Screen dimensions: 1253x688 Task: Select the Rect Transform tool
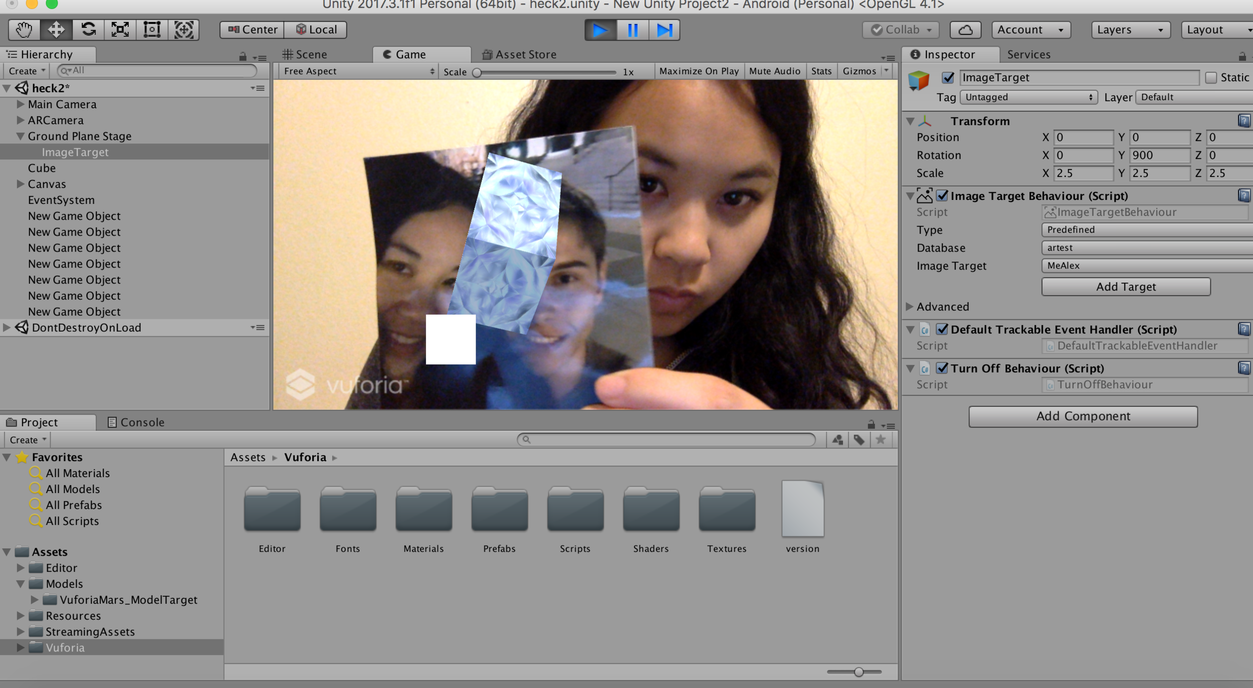pyautogui.click(x=152, y=30)
